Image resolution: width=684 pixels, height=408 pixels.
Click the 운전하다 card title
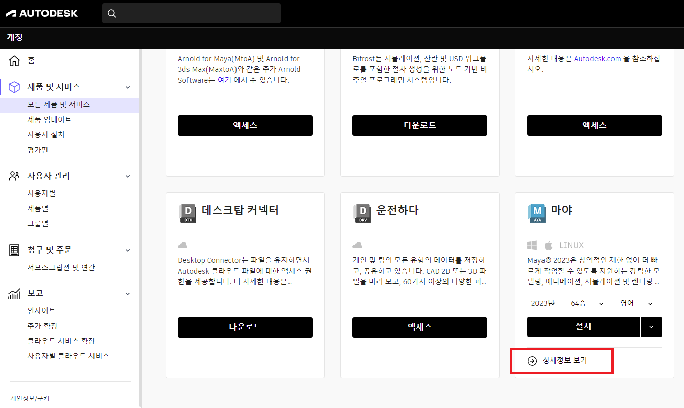point(397,210)
